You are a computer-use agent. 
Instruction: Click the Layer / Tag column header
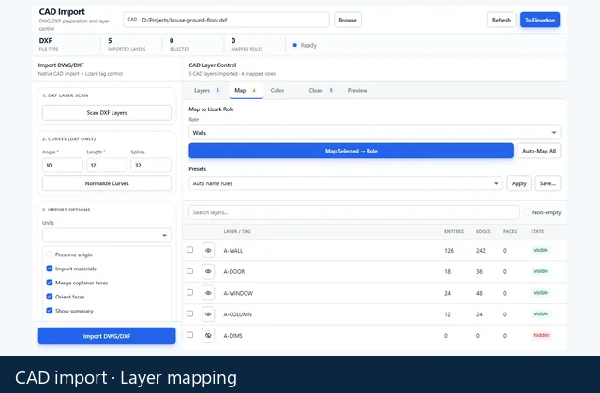point(237,231)
